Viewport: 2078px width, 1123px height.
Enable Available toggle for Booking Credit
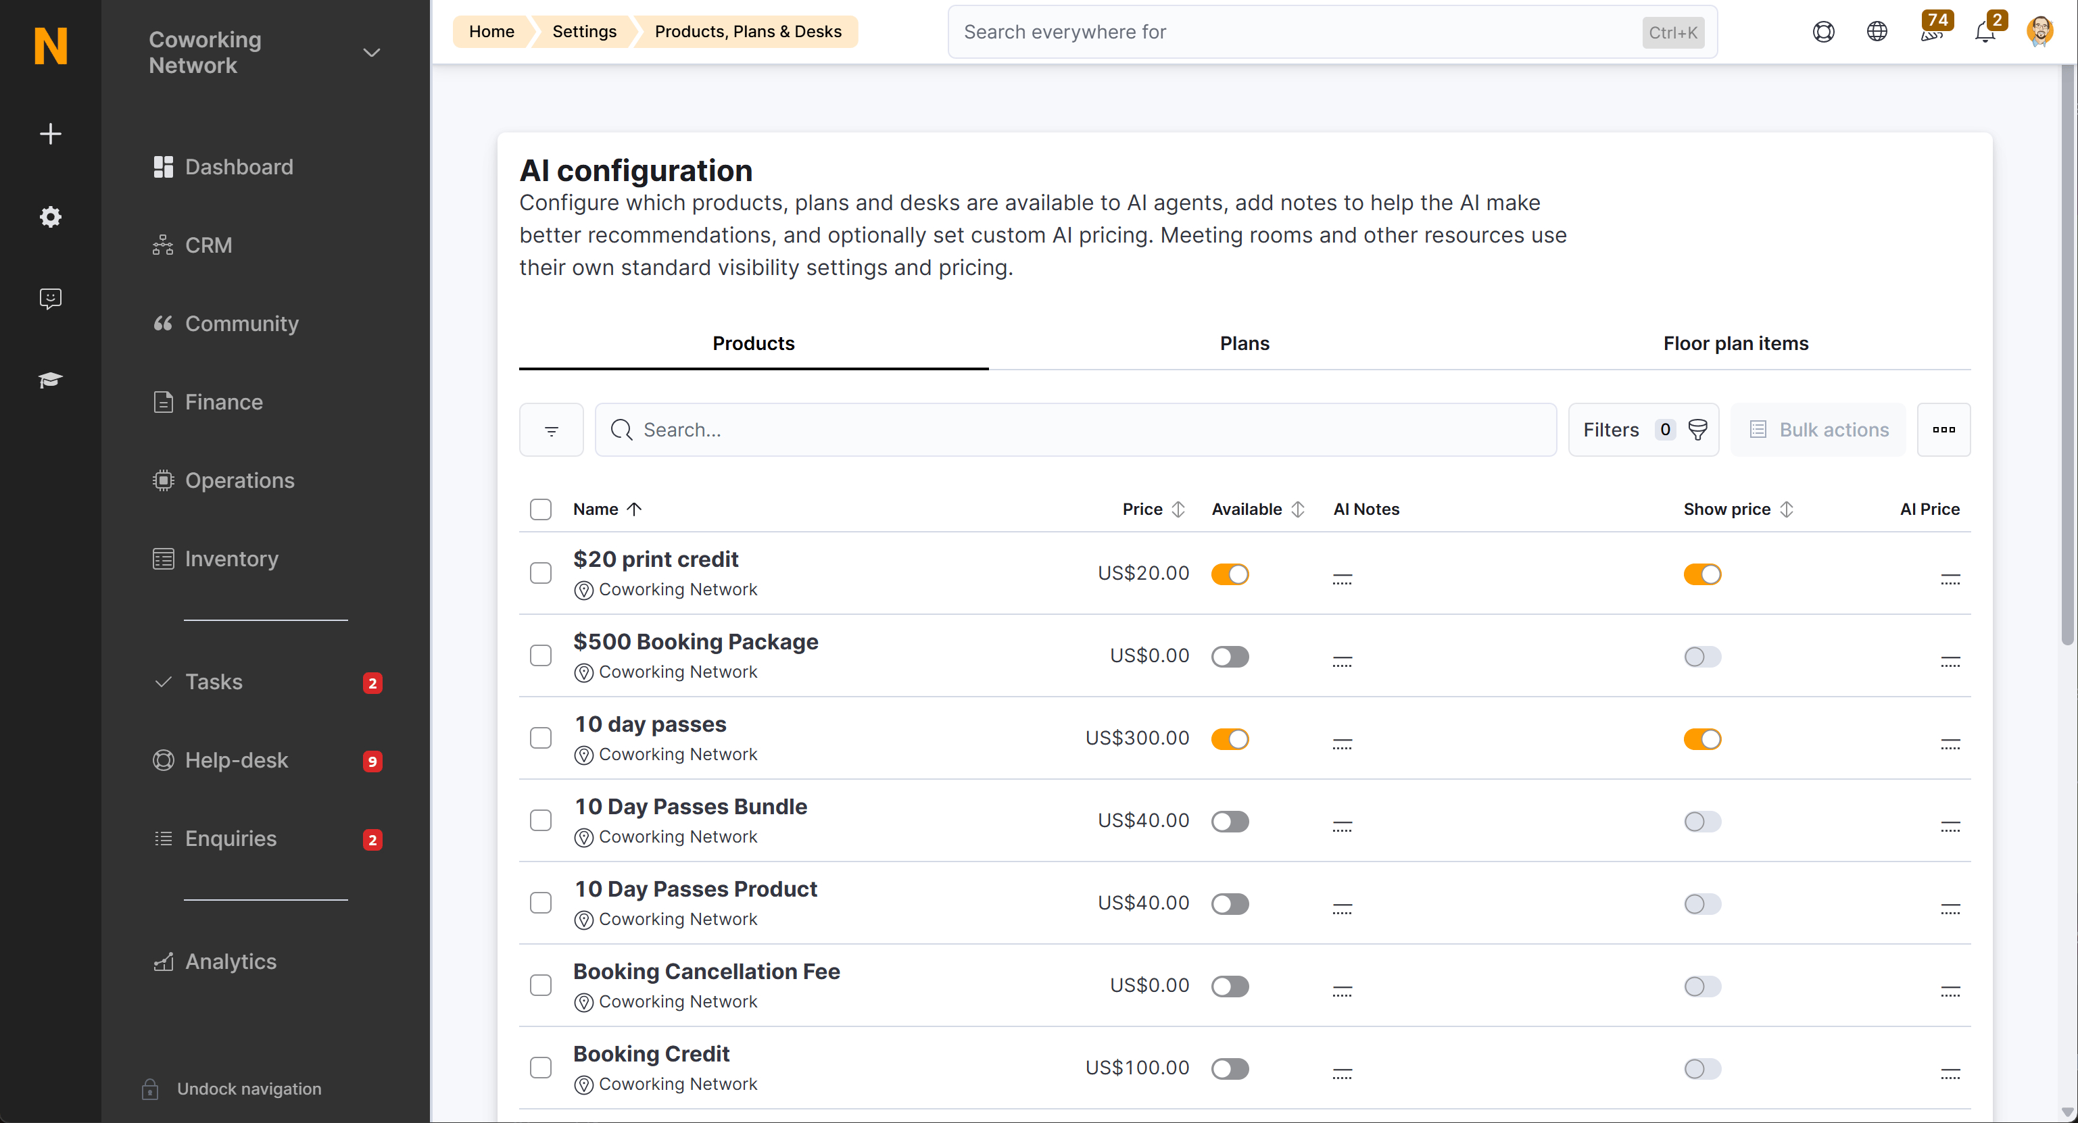(x=1230, y=1068)
